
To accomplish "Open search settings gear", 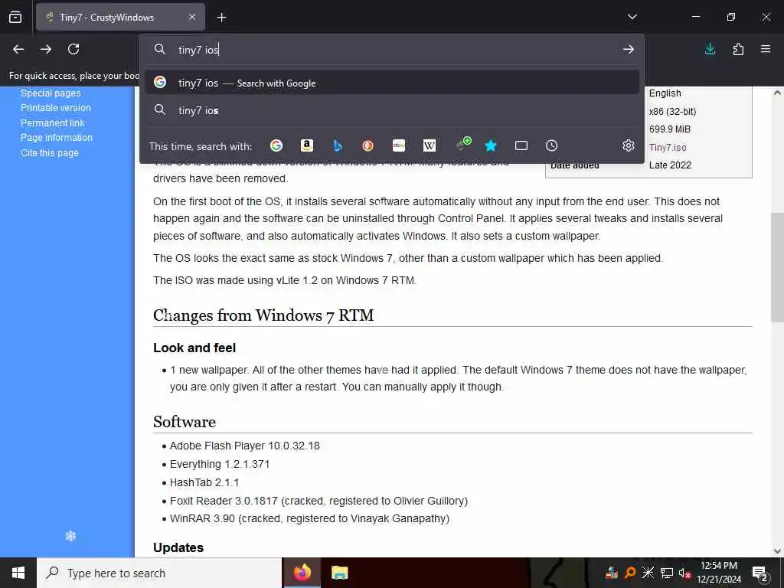I will [629, 145].
